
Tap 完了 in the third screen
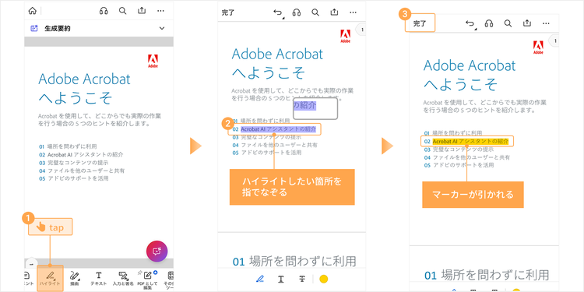(x=420, y=23)
